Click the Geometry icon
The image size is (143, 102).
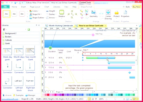tap(94, 12)
